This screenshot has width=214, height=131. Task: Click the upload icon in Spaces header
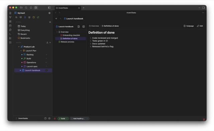point(47,43)
